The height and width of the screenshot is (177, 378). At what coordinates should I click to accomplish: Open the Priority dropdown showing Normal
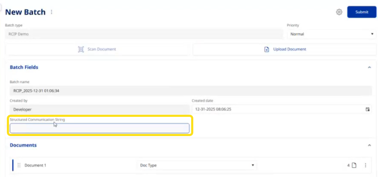tap(331, 34)
